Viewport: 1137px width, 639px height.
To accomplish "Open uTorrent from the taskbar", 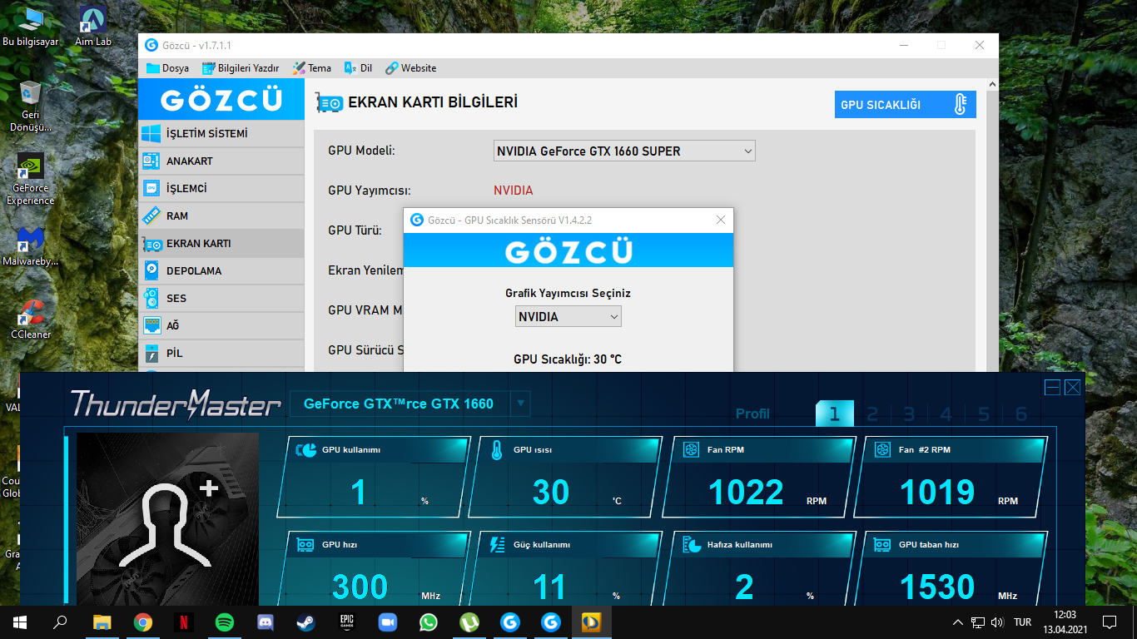I will click(469, 622).
